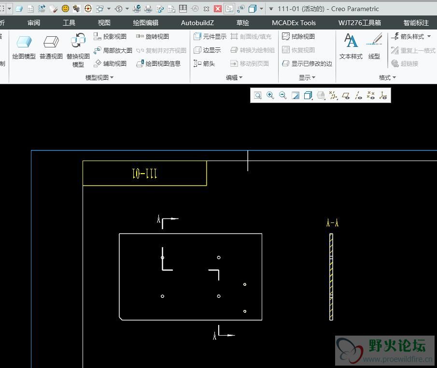Toggle axis display visibility
Image resolution: width=437 pixels, height=368 pixels.
coord(358,95)
